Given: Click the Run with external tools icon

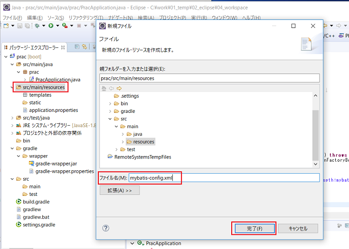Looking at the screenshot, I should [x=65, y=26].
